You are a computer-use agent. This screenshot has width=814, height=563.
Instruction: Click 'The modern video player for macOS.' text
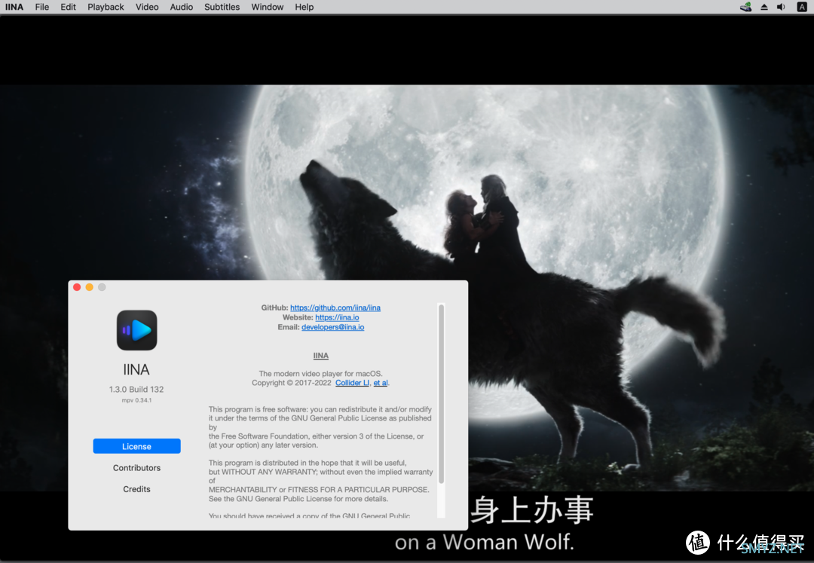[321, 374]
